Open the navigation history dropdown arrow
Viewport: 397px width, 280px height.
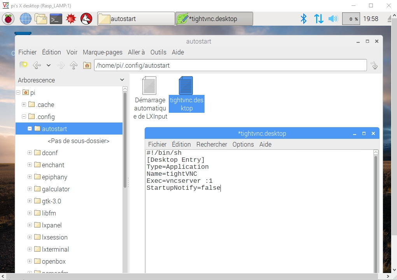click(49, 65)
